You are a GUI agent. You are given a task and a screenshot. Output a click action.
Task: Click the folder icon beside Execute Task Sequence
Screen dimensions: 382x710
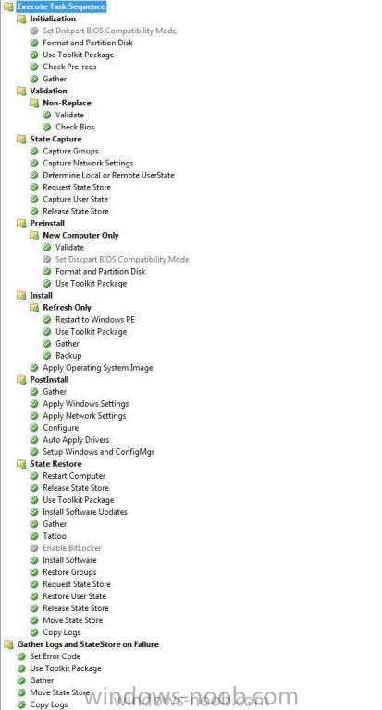point(8,6)
